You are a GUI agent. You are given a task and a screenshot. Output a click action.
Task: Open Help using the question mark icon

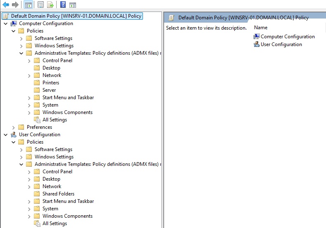pyautogui.click(x=63, y=5)
